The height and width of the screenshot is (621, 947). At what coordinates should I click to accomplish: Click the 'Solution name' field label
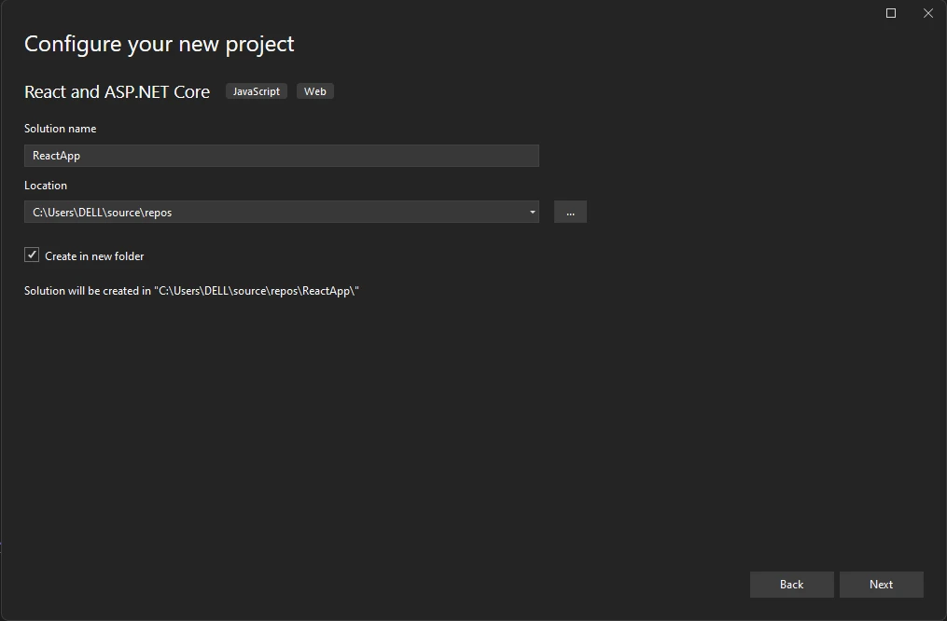pos(60,129)
